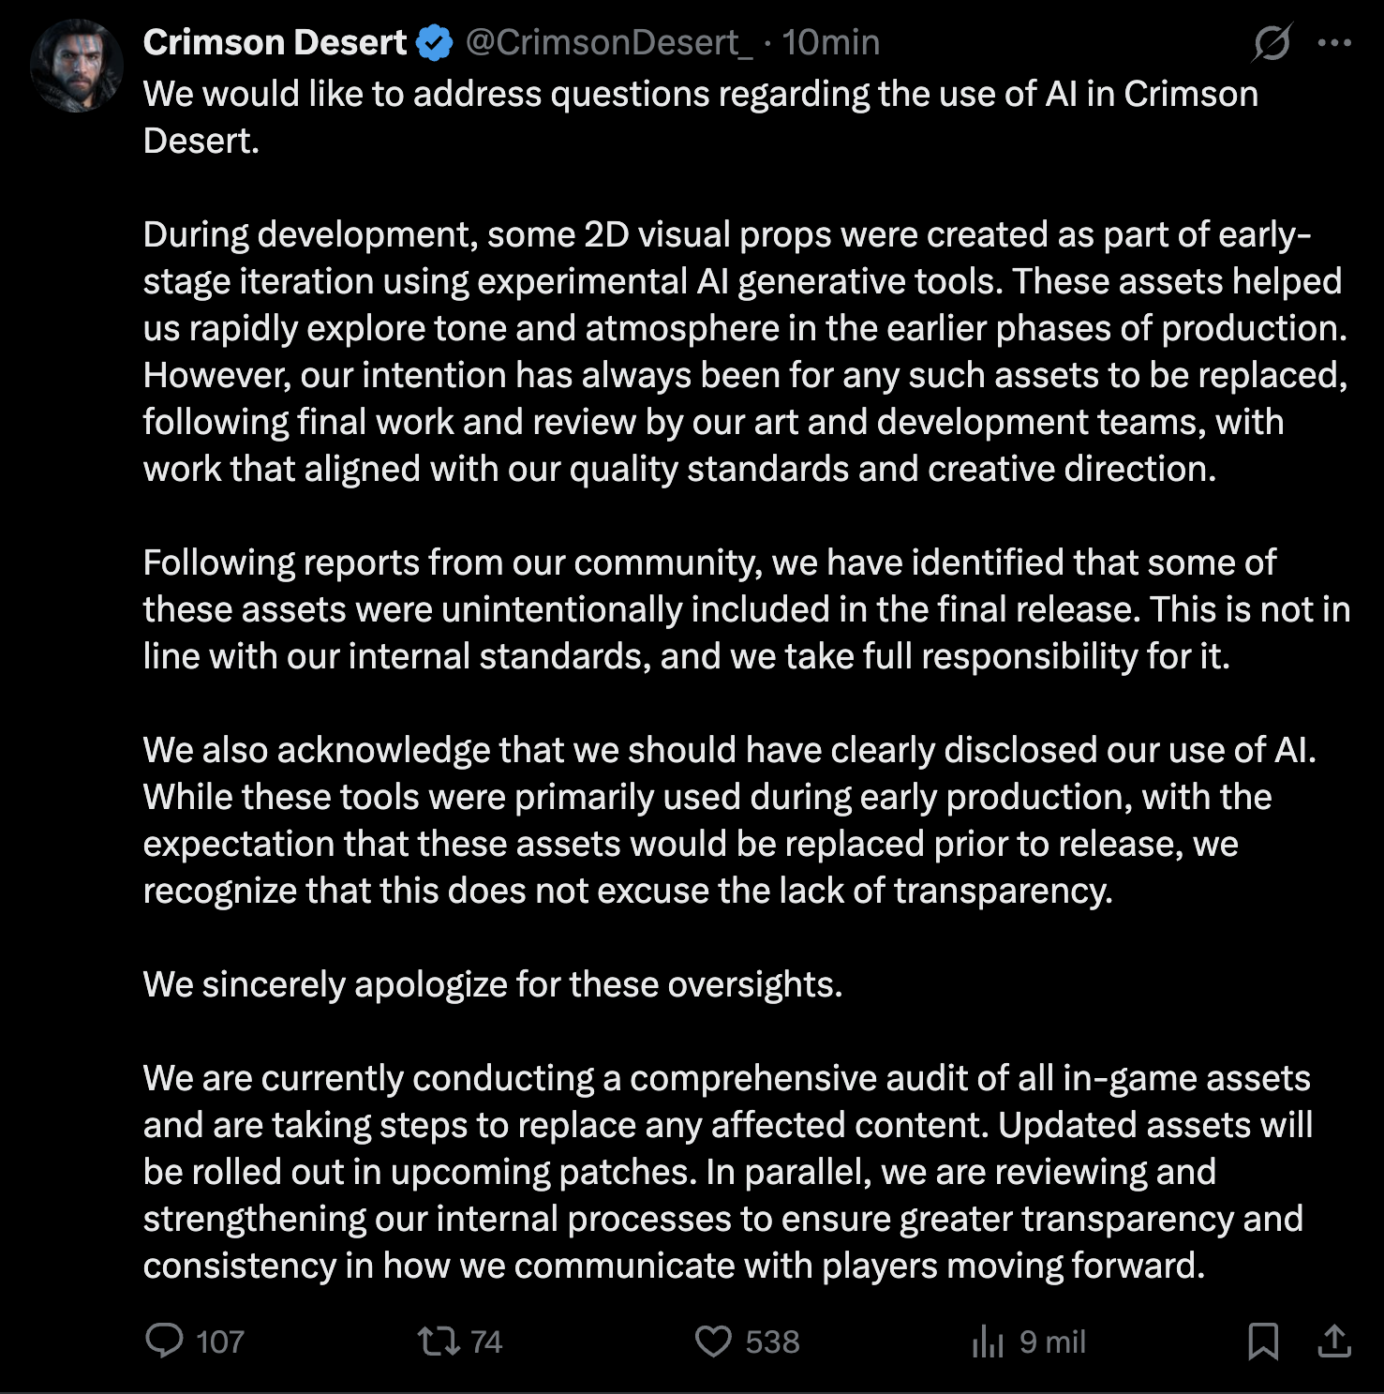Click the 'We sincerely apologize' line

493,984
